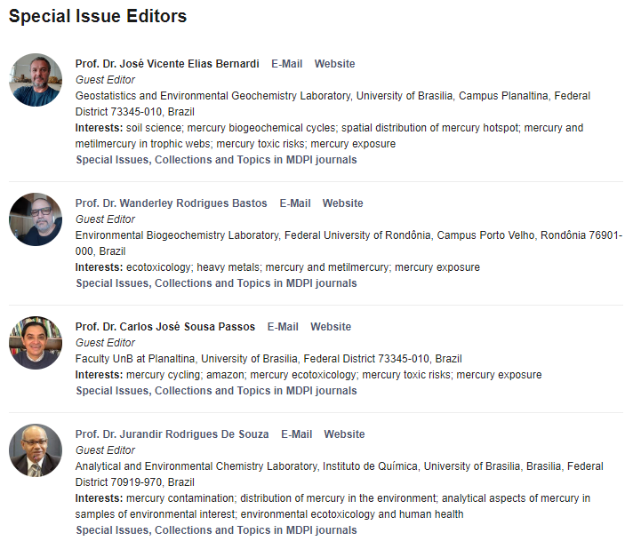The image size is (625, 541).
Task: Click Jurandir Rodrigues De Souza's profile photo
Action: (x=36, y=450)
